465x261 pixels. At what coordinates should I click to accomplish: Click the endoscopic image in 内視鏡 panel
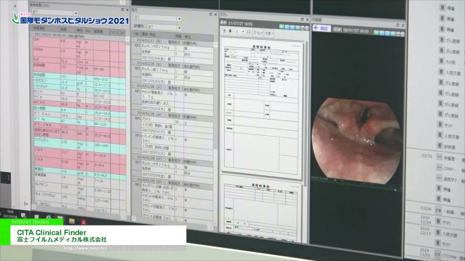tap(357, 140)
